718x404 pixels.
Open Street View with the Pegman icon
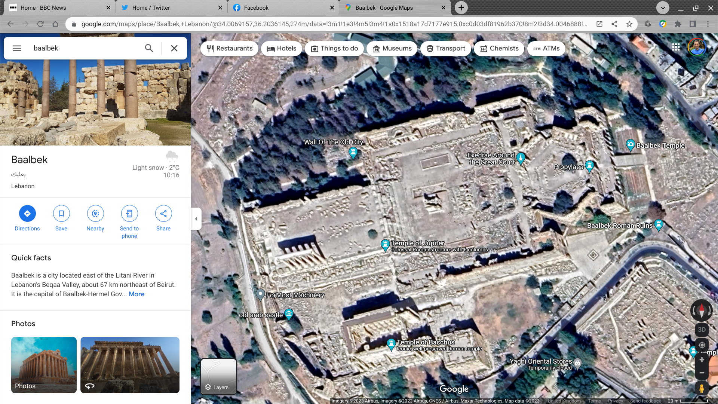(702, 389)
